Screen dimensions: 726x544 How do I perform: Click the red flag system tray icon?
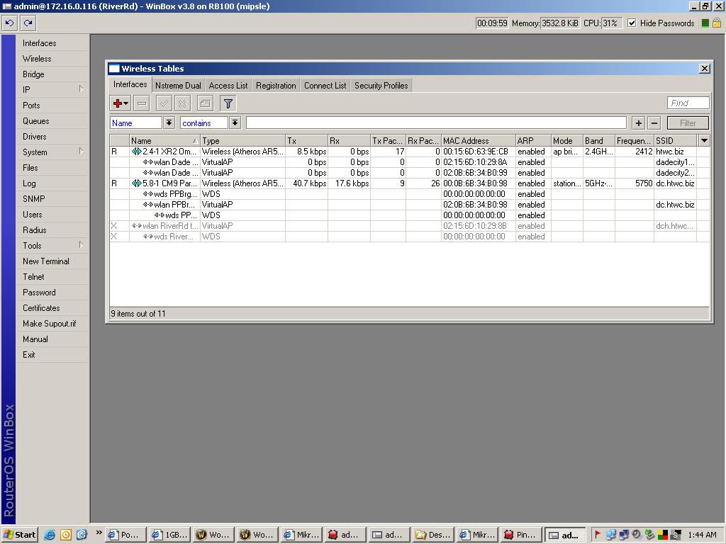[x=597, y=535]
